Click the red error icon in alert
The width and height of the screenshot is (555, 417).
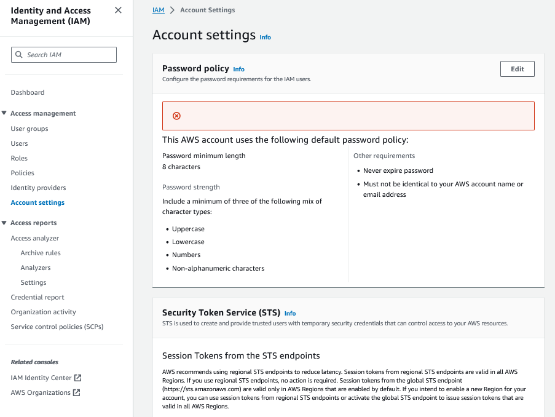[x=176, y=116]
